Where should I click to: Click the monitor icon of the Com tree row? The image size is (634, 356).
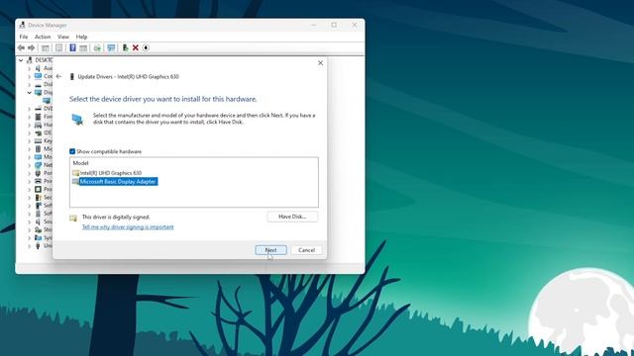point(38,76)
